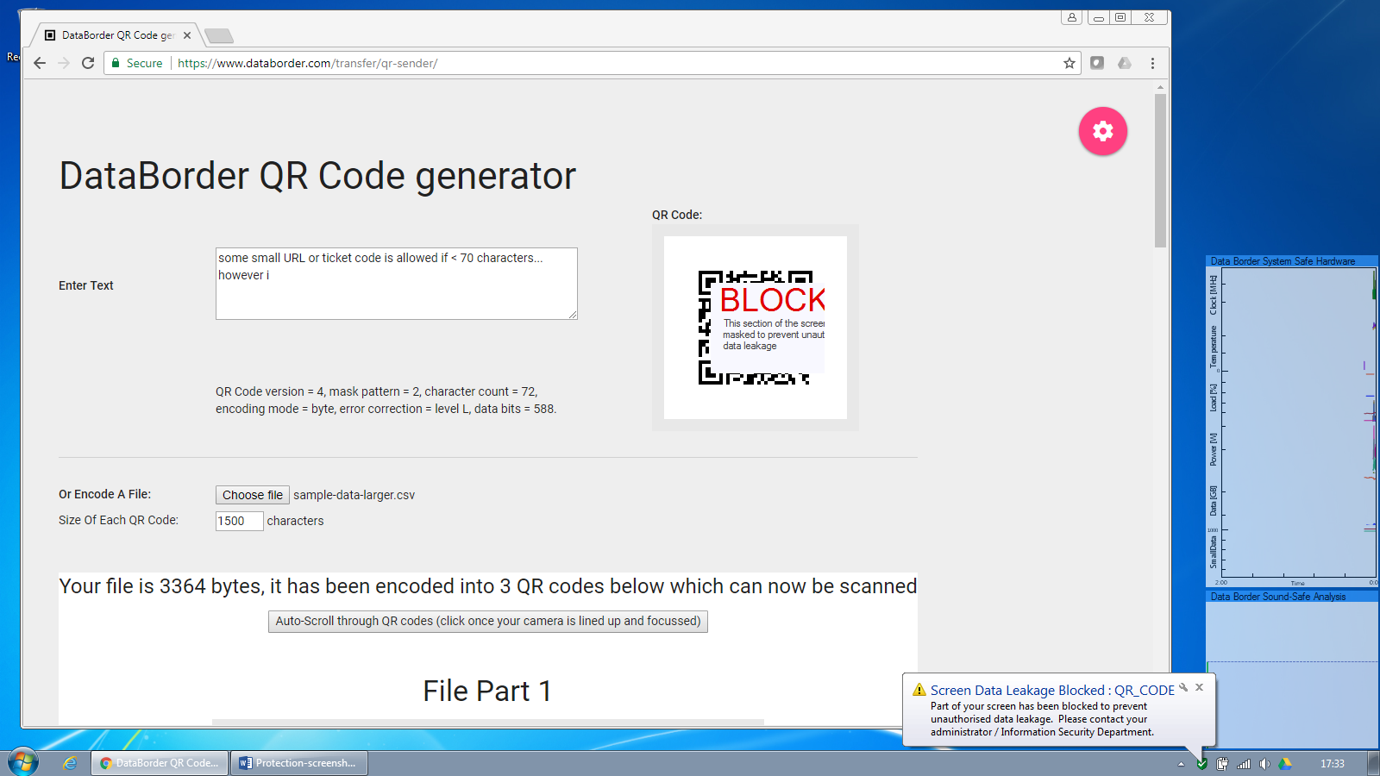Click the Size Of Each QR Code field
Viewport: 1380px width, 776px height.
point(239,521)
